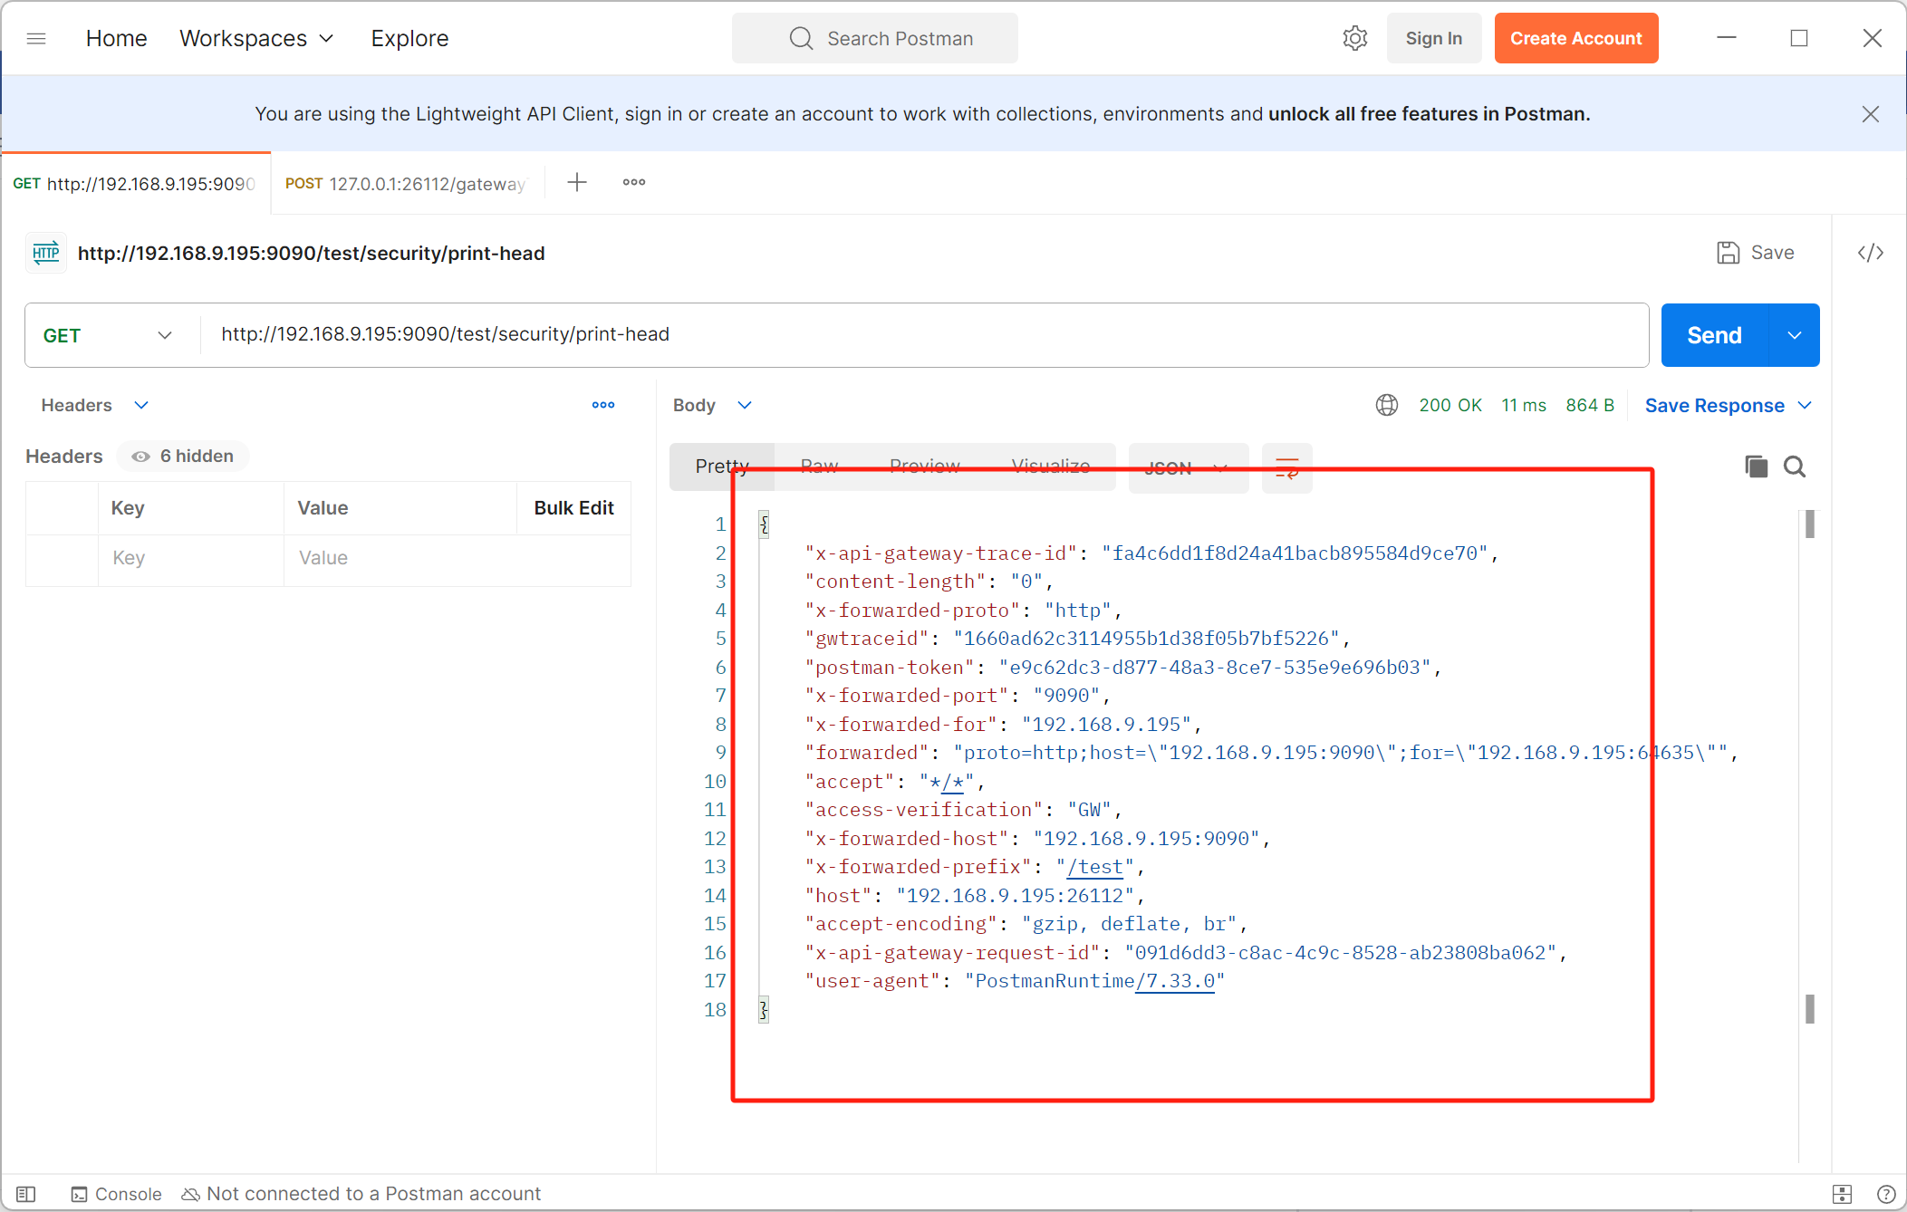
Task: Show the 6 hidden headers
Action: [183, 456]
